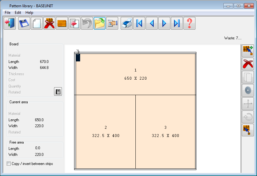Click the Quantity label in Board panel

[14, 86]
